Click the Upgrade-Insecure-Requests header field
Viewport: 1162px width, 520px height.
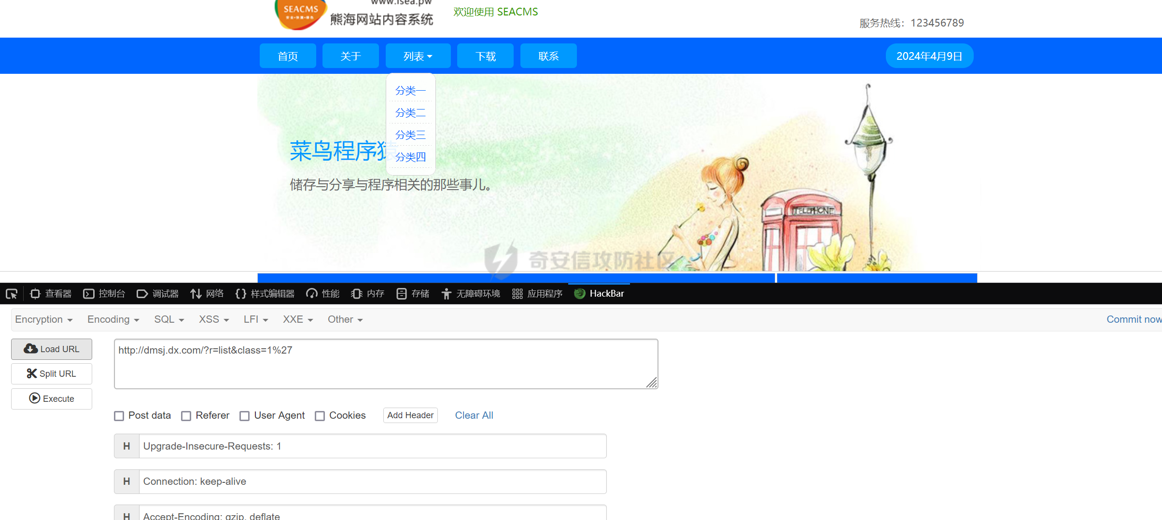click(373, 446)
